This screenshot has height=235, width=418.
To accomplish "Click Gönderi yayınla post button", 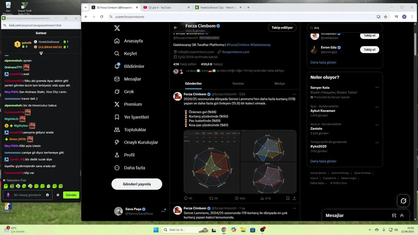I will tap(137, 184).
